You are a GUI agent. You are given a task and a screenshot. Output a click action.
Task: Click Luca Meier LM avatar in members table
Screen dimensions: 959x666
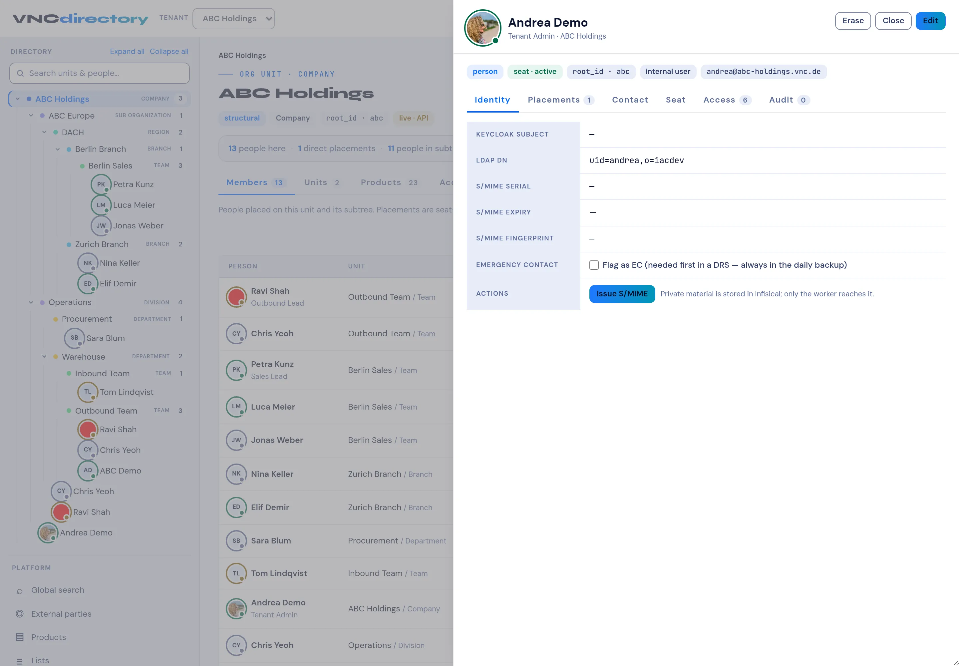pyautogui.click(x=236, y=407)
